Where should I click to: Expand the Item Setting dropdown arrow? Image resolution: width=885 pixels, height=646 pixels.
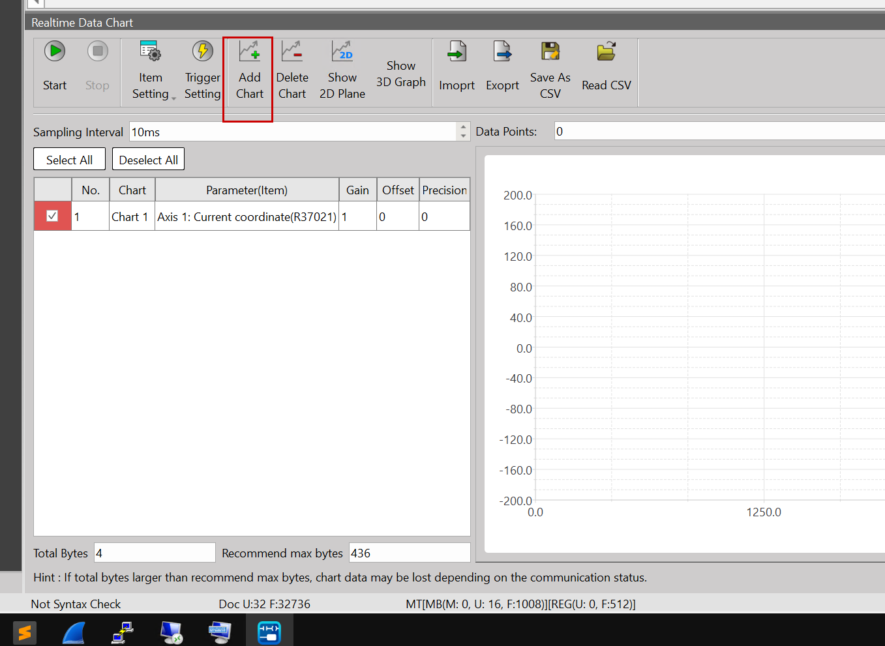pyautogui.click(x=173, y=98)
